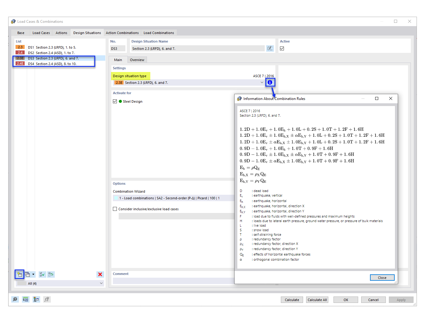Switch to the Overview tab

coord(137,60)
